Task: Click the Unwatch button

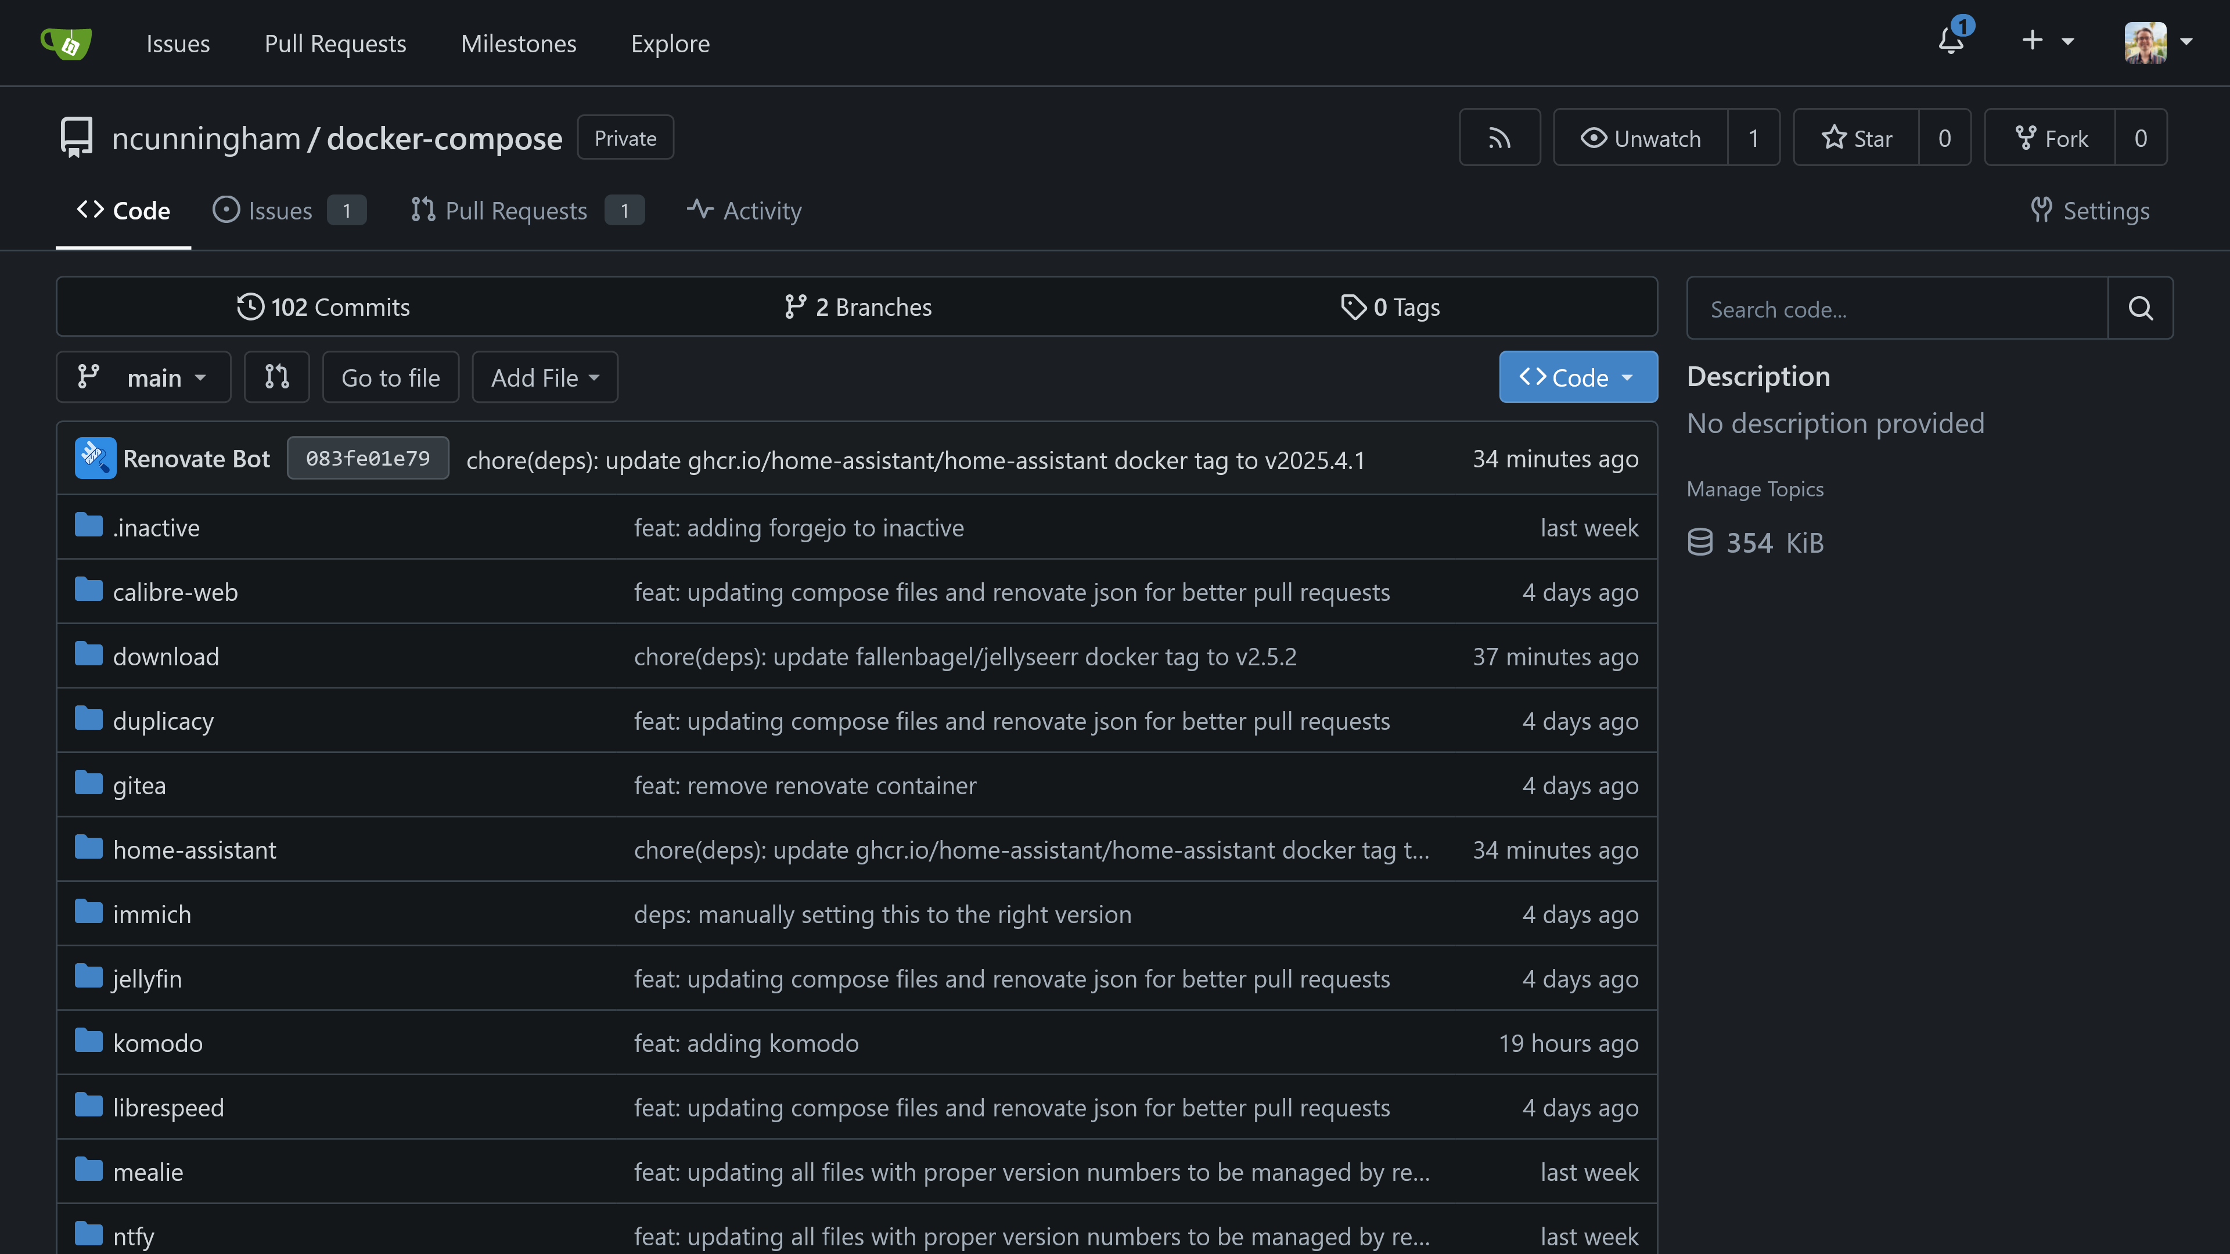Action: pyautogui.click(x=1641, y=138)
